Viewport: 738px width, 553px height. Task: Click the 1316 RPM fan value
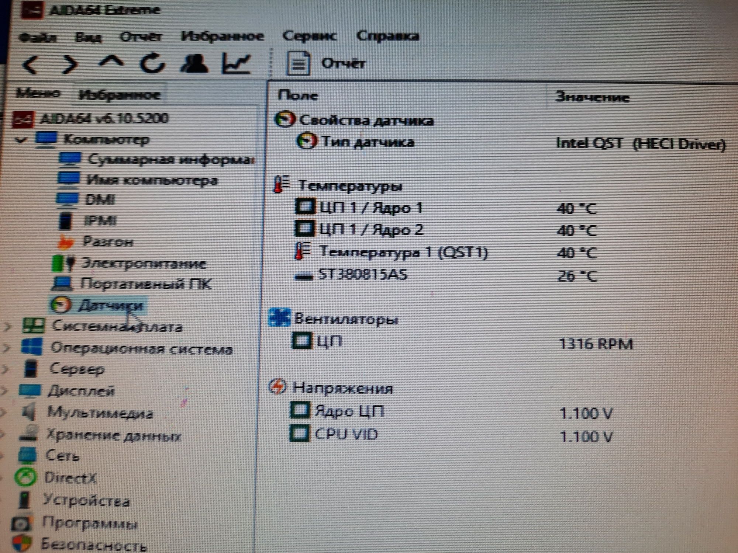pyautogui.click(x=596, y=344)
